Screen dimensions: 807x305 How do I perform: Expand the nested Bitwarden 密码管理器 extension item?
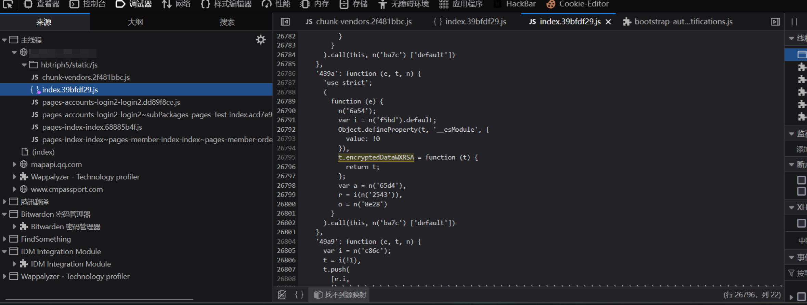click(14, 227)
